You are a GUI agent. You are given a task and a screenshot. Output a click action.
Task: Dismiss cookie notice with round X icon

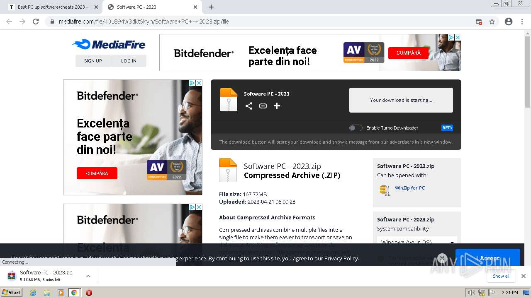pyautogui.click(x=442, y=258)
